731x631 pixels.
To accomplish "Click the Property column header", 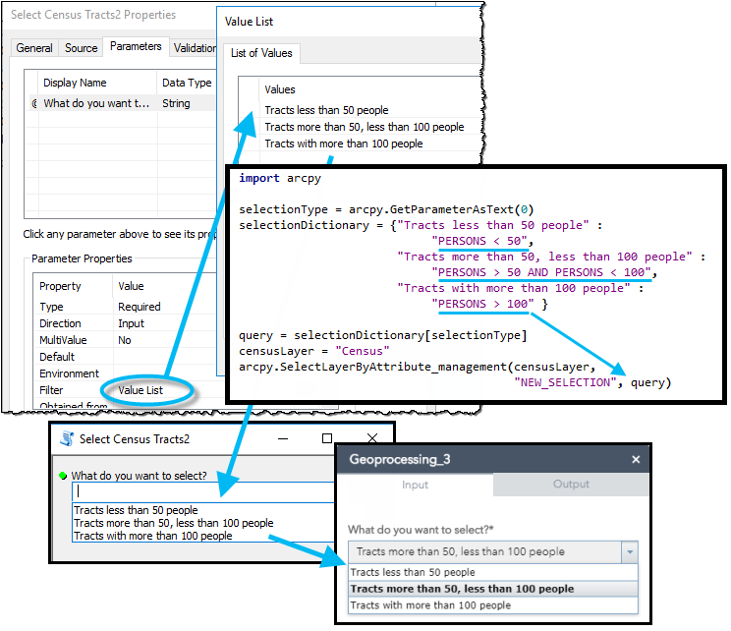I will click(x=60, y=286).
